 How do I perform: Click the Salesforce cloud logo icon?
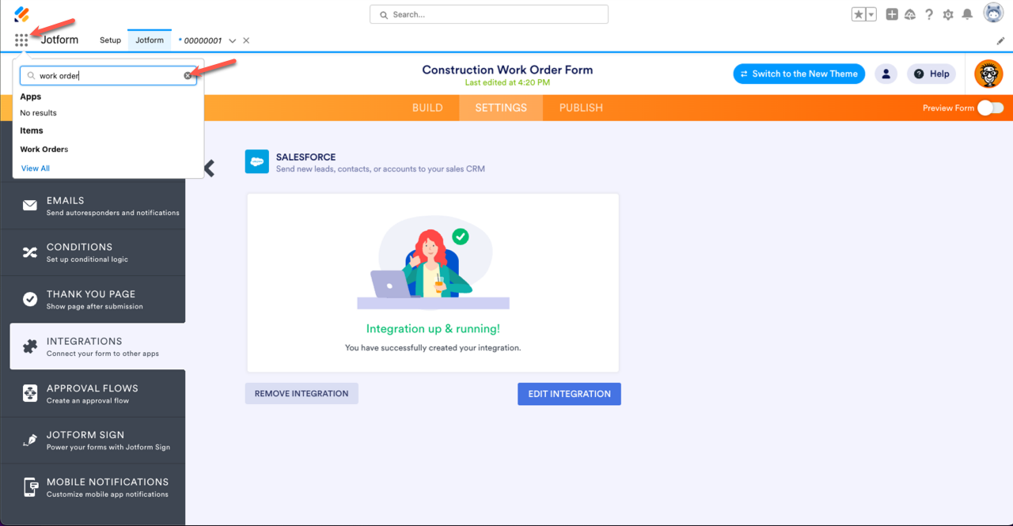click(x=257, y=161)
